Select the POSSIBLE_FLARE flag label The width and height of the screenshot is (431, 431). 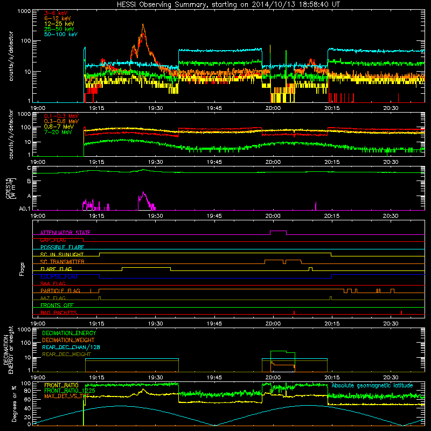coord(62,247)
